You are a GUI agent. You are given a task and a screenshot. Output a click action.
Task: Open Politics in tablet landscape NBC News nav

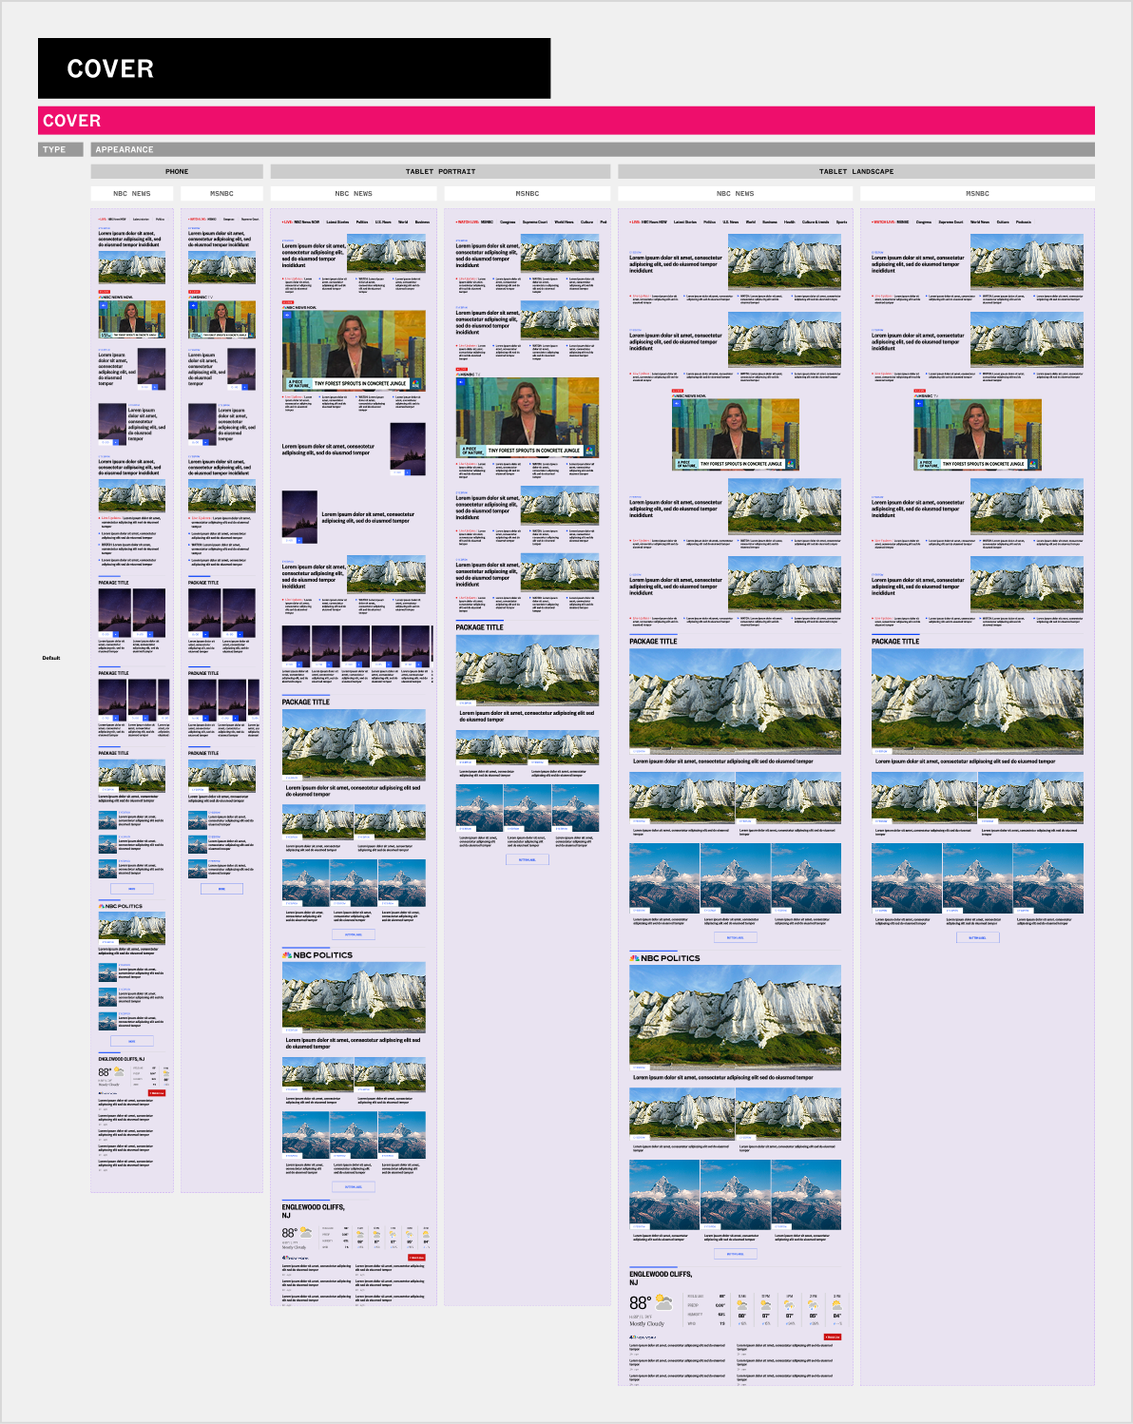(709, 221)
